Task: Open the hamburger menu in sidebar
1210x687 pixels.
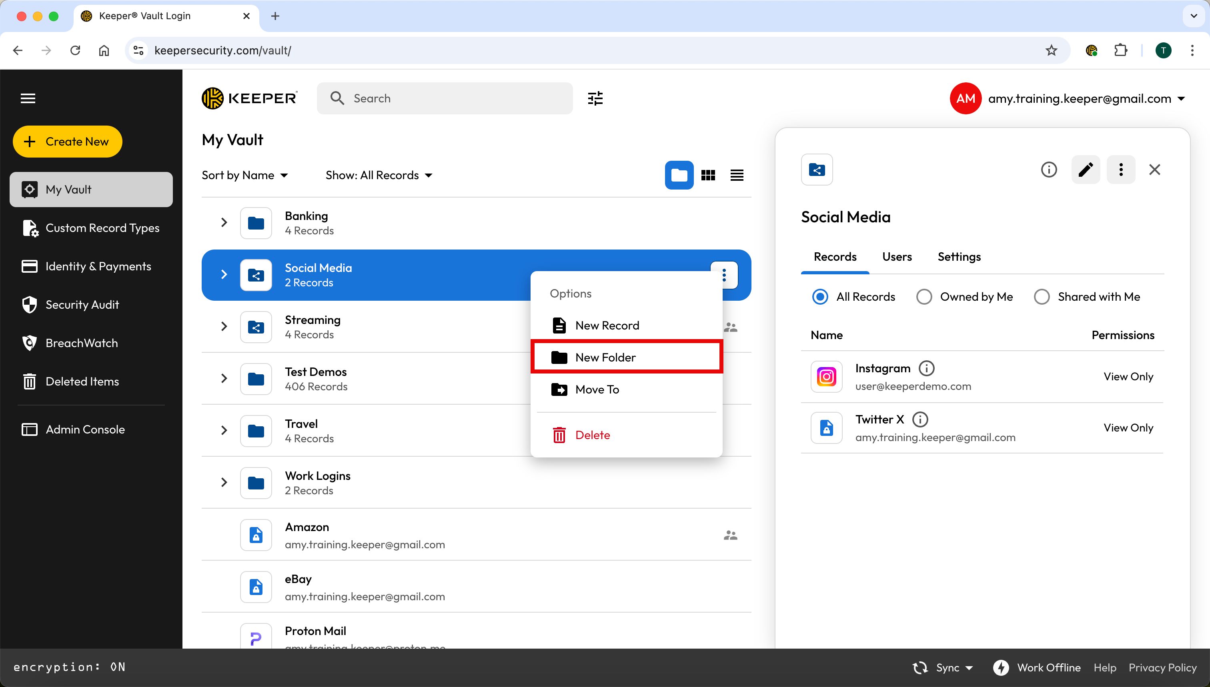Action: click(28, 98)
